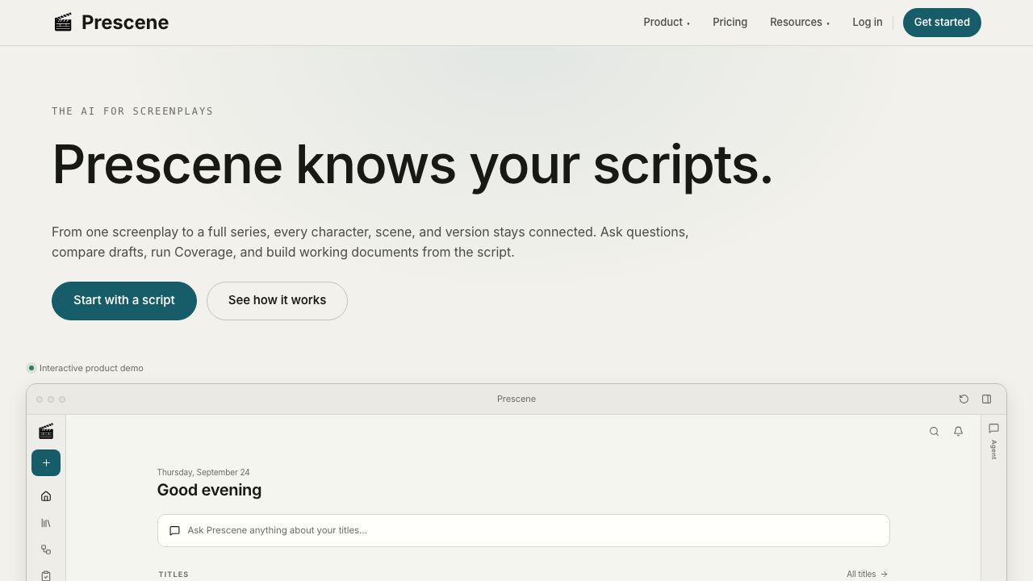Click the "Interactive product demo" label
This screenshot has height=581, width=1033.
pyautogui.click(x=91, y=368)
